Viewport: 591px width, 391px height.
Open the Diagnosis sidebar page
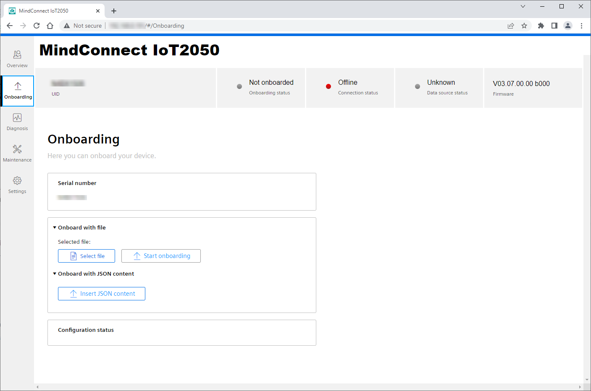(17, 122)
